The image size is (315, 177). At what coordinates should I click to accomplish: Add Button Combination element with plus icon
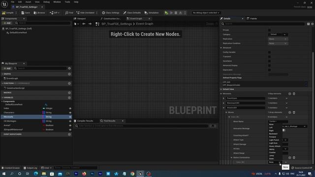289,157
